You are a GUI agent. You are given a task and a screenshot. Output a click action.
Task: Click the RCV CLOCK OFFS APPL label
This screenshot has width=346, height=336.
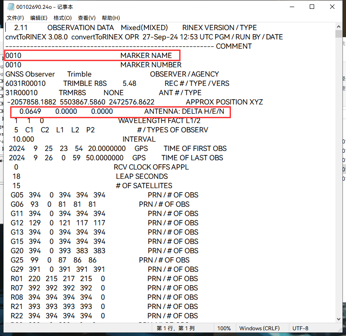click(151, 167)
